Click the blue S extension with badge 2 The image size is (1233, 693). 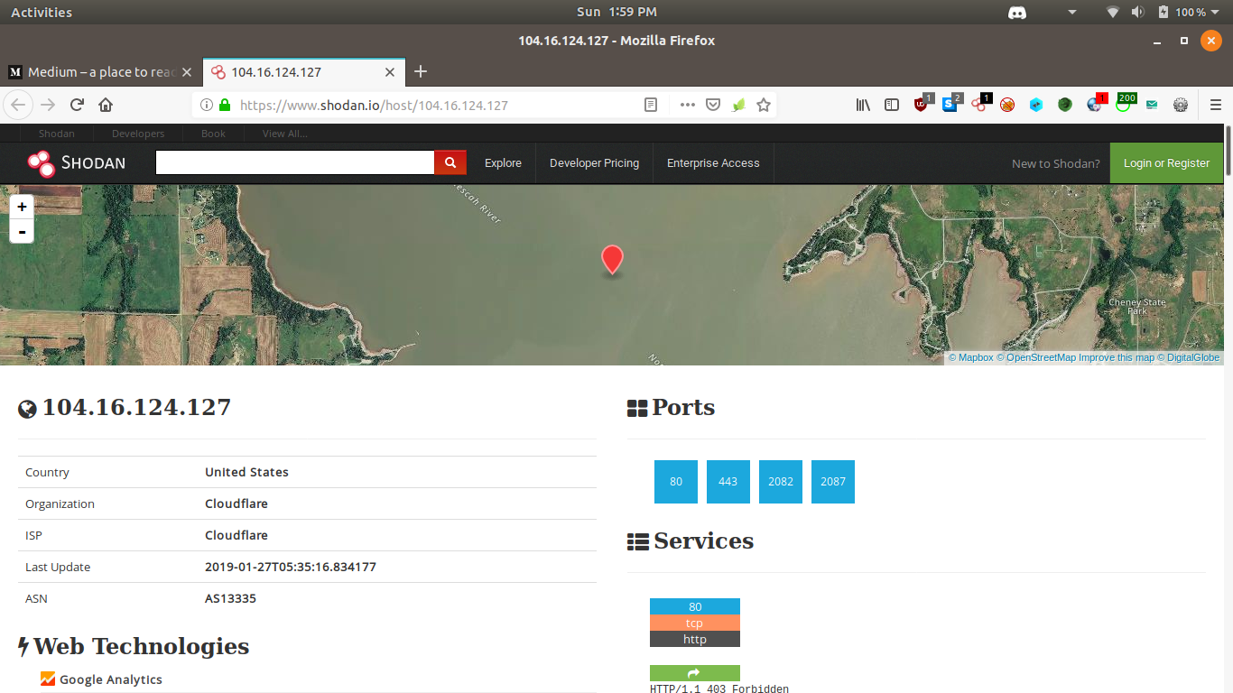951,104
